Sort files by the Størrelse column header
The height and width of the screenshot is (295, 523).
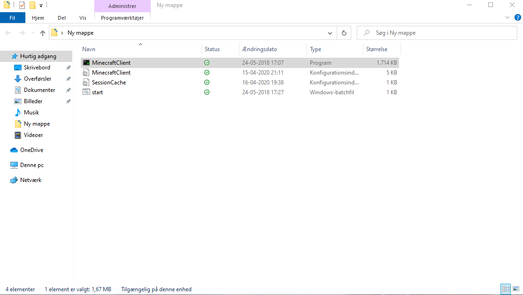pyautogui.click(x=376, y=49)
